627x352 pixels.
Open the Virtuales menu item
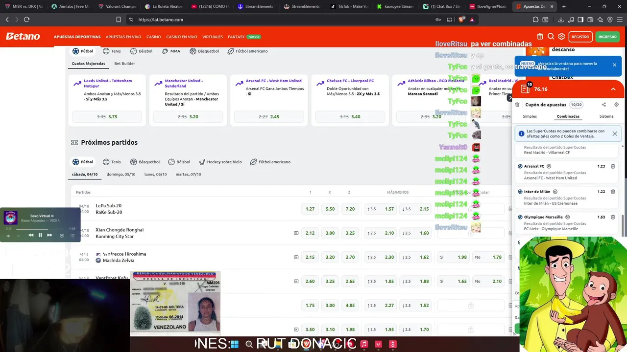pos(213,37)
